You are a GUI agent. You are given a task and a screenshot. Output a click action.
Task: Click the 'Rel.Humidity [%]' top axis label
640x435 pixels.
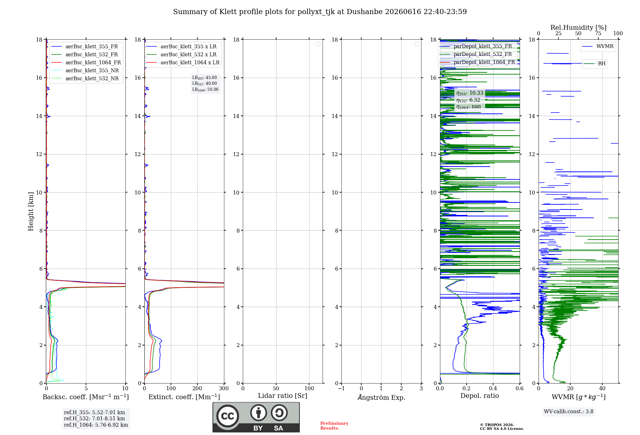[579, 28]
